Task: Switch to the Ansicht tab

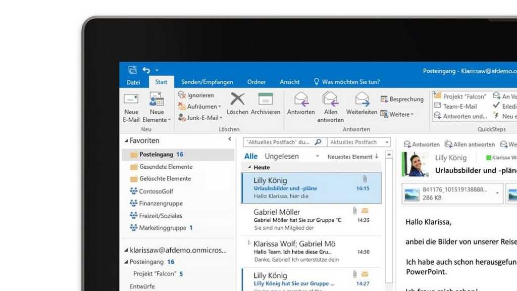Action: (289, 82)
